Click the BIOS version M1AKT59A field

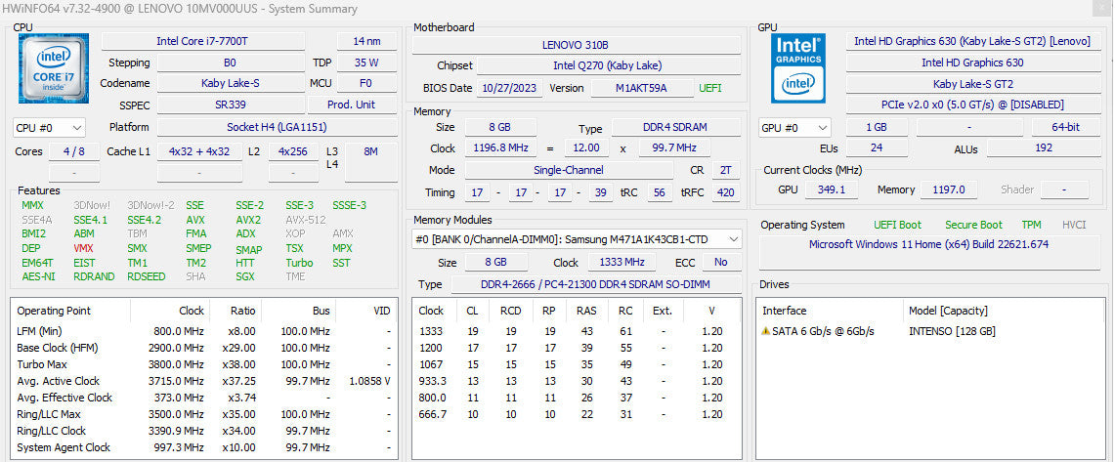pyautogui.click(x=643, y=88)
